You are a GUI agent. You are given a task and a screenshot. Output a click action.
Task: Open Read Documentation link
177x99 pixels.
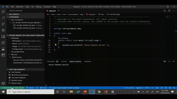[x=20, y=75]
